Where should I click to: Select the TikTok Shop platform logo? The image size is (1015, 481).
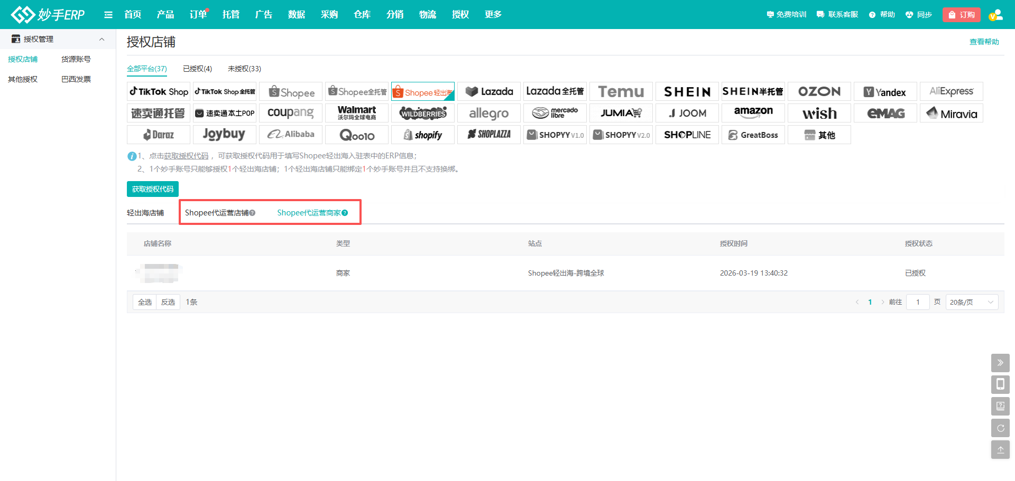tap(159, 91)
